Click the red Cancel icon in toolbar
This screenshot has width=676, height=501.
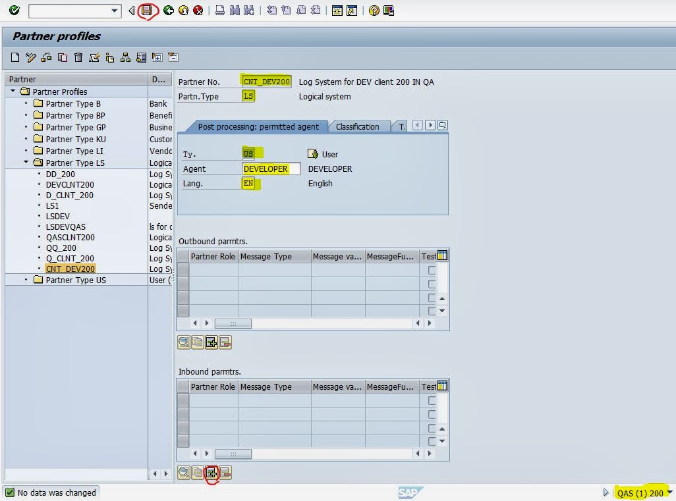pyautogui.click(x=198, y=11)
